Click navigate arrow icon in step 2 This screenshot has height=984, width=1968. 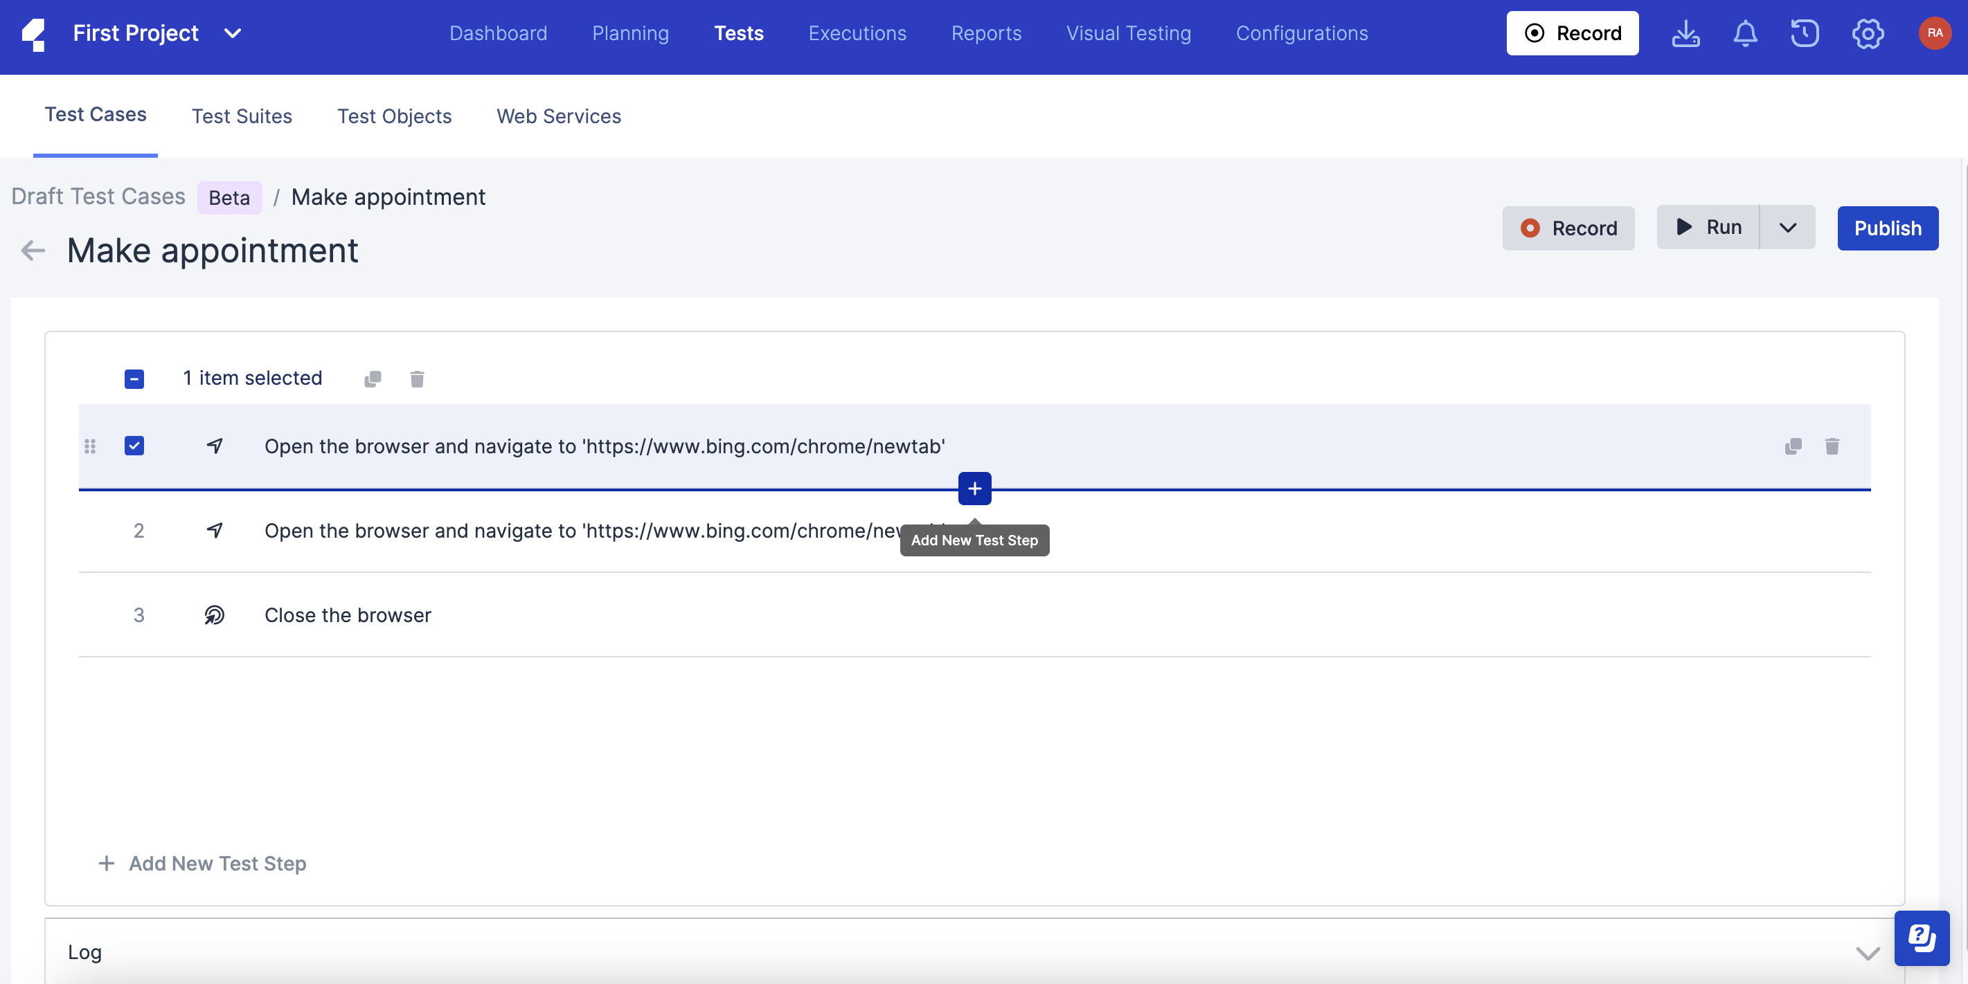(x=215, y=530)
